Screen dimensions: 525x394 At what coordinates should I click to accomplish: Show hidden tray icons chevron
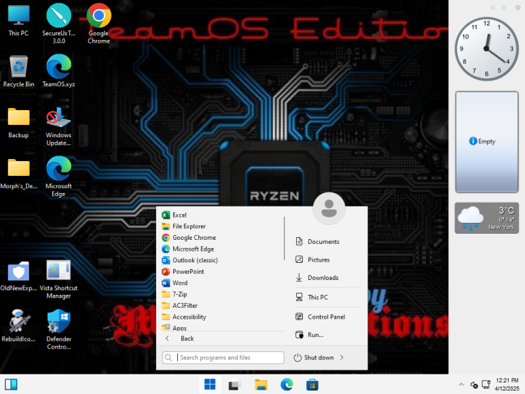(x=461, y=384)
